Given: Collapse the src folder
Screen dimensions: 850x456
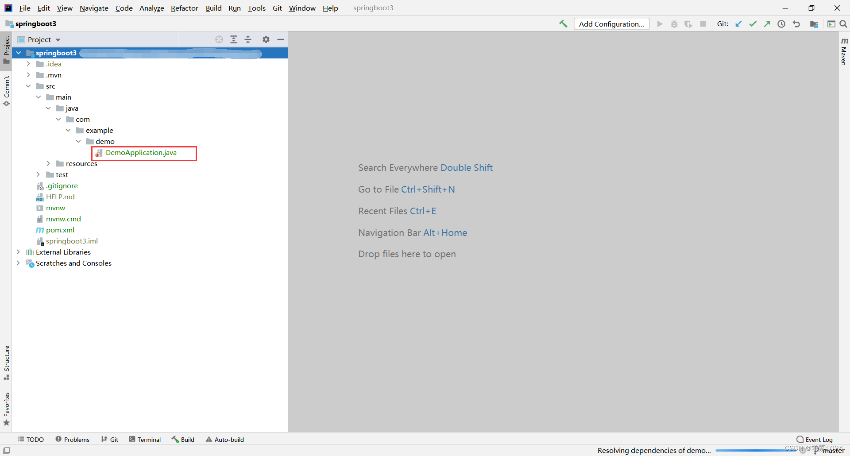Looking at the screenshot, I should point(28,86).
